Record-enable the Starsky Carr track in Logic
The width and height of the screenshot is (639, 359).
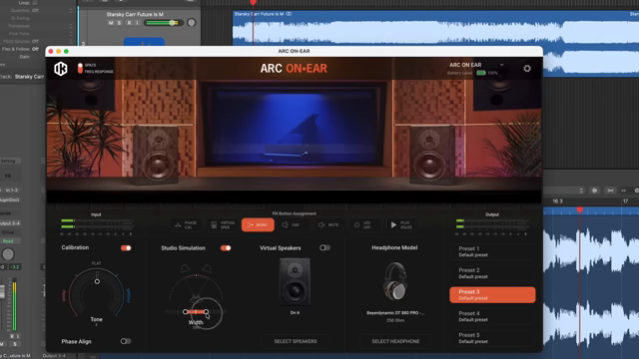pos(129,23)
